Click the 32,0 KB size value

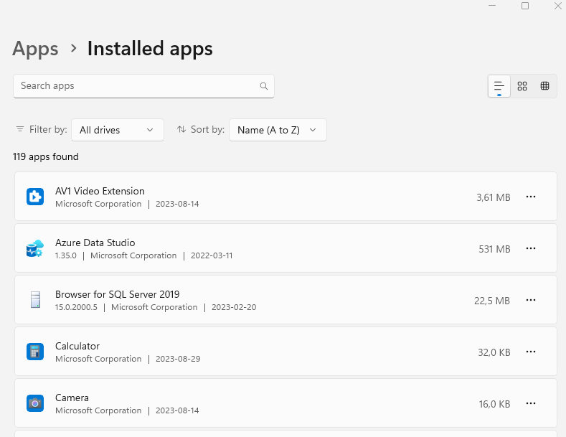494,352
